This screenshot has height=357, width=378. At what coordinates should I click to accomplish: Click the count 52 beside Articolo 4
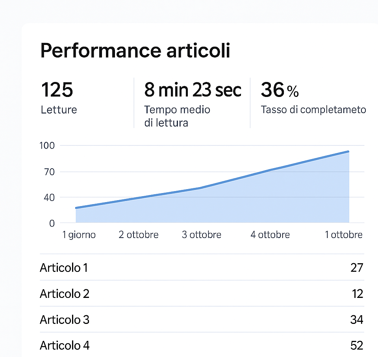coord(356,346)
